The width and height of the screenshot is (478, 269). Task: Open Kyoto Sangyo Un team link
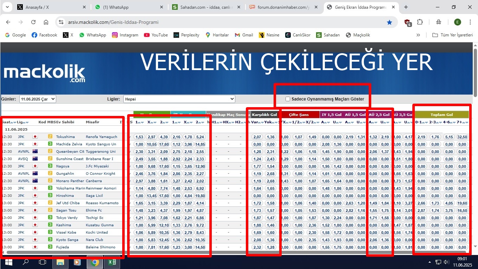(101, 144)
